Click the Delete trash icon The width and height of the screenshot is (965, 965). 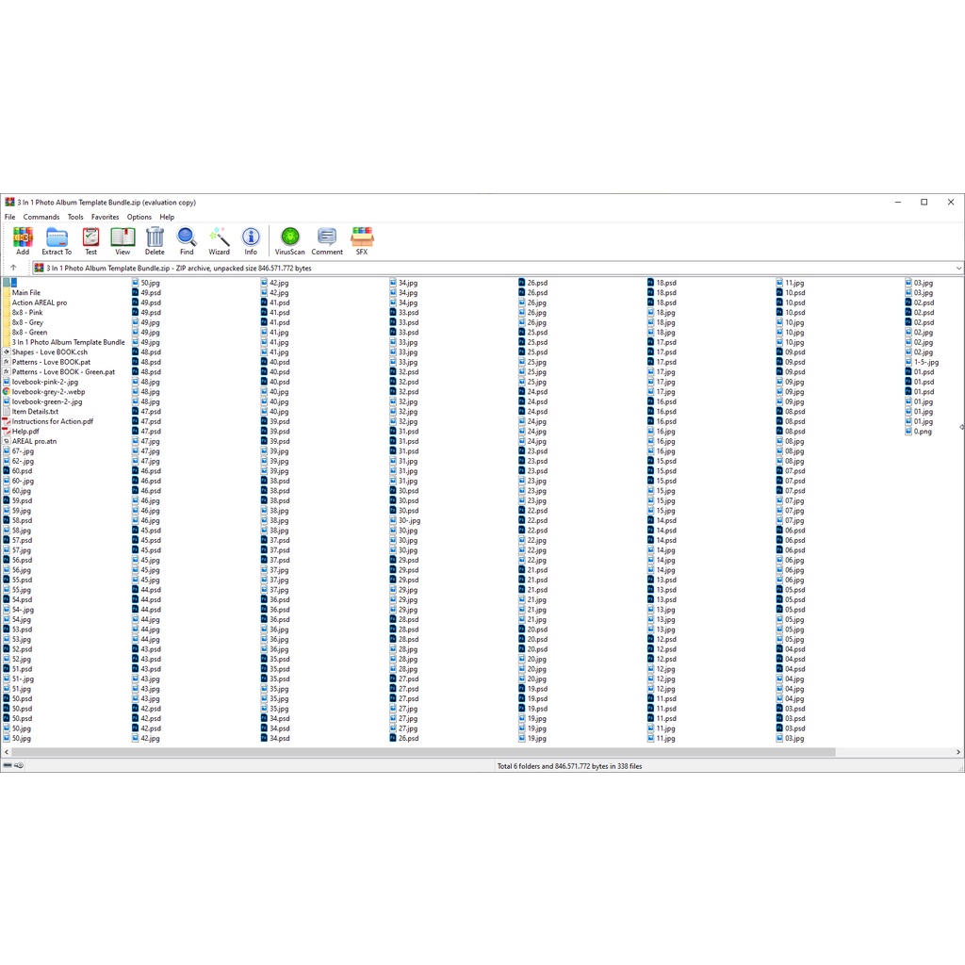click(x=155, y=240)
